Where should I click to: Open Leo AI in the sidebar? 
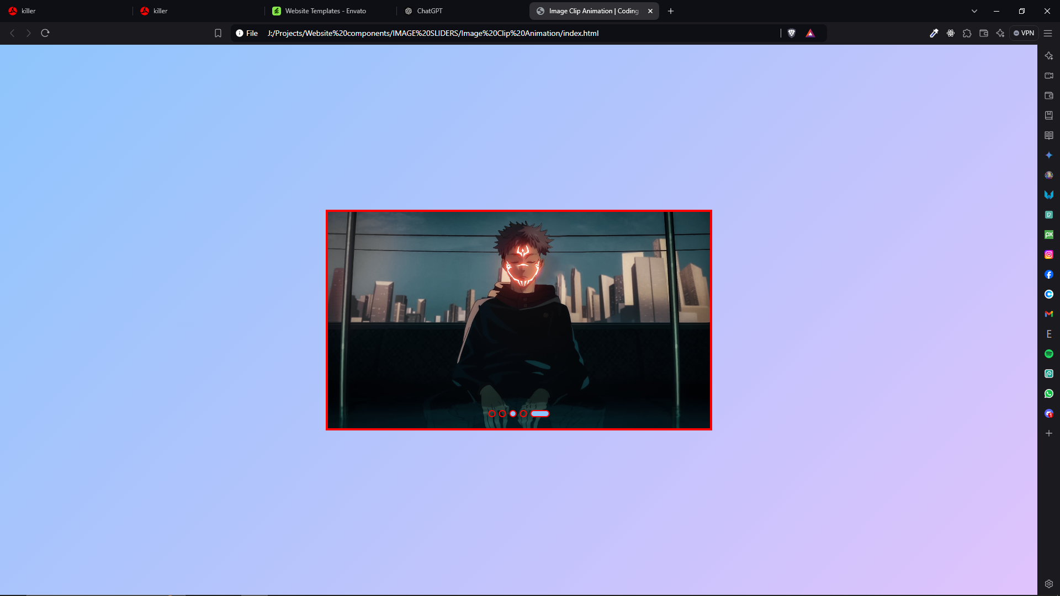[x=1049, y=56]
